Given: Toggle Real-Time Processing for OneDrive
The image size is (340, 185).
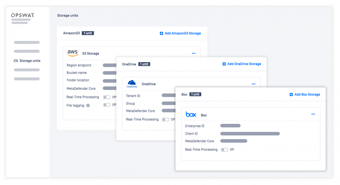Looking at the screenshot, I should [166, 119].
